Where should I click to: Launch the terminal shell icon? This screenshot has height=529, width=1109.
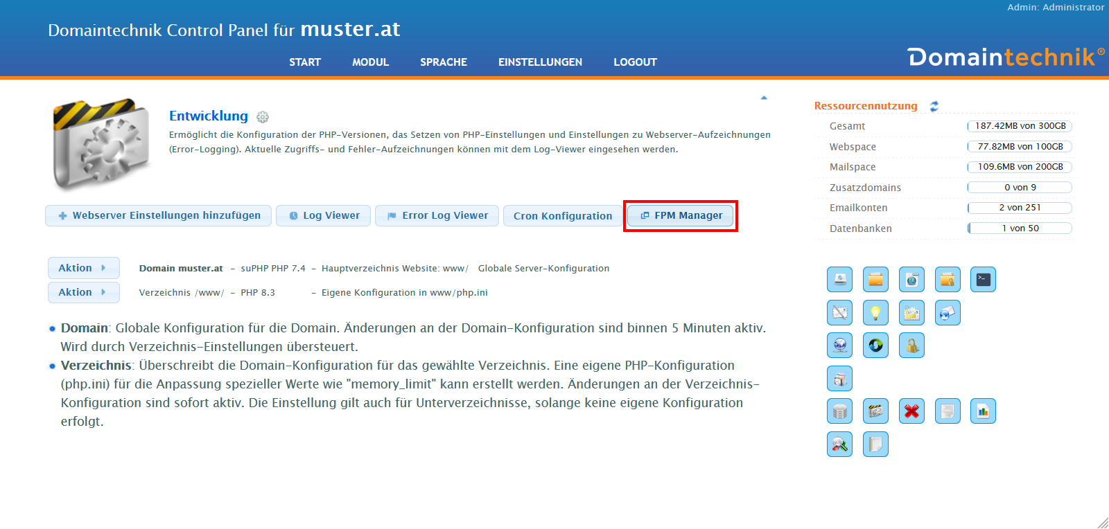coord(984,280)
